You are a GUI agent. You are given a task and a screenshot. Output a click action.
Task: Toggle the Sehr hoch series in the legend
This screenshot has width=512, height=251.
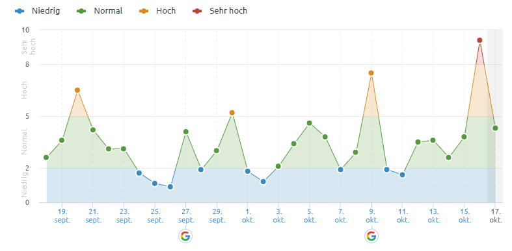[x=220, y=11]
